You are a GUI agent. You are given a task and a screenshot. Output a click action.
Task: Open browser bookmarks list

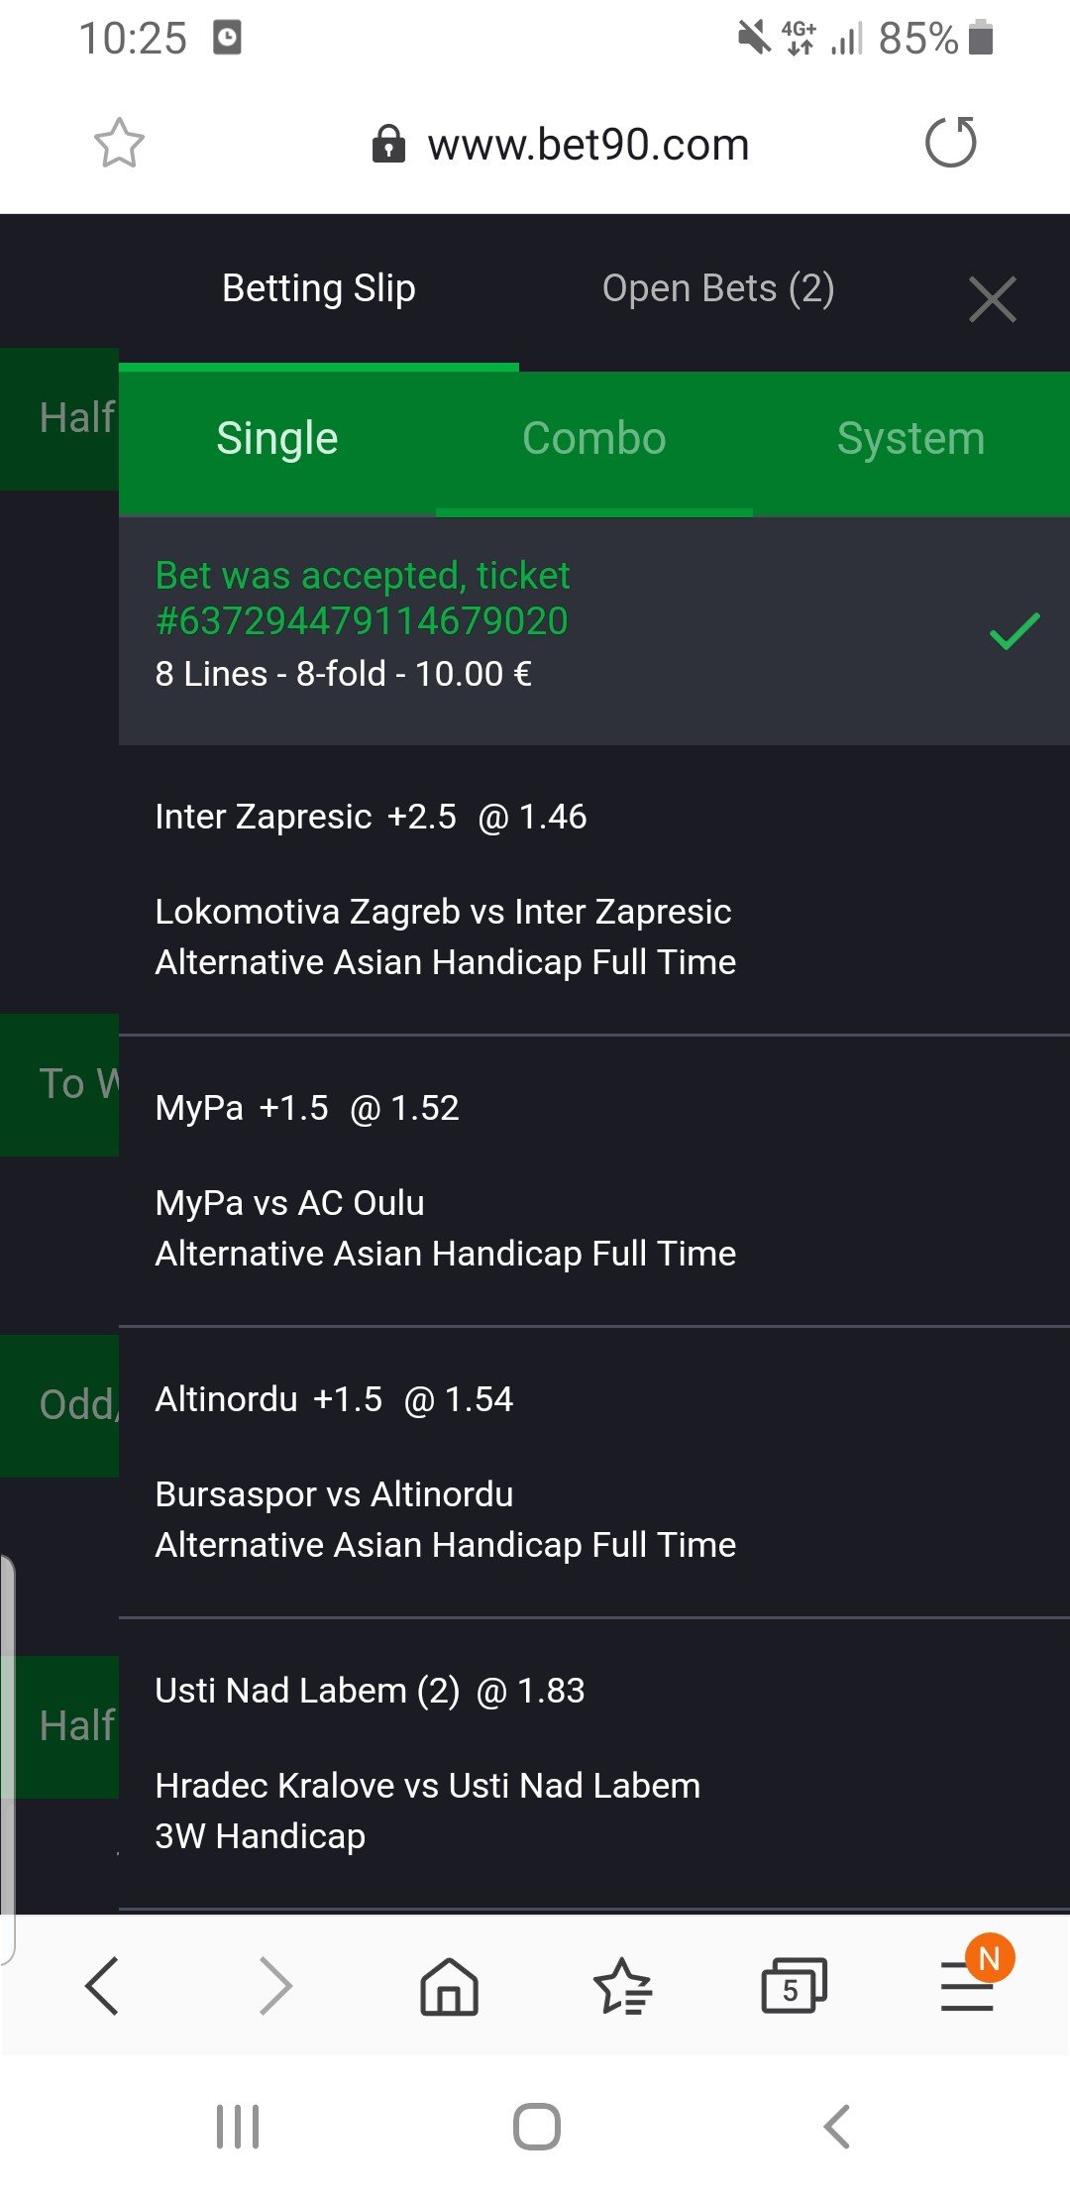pos(622,1986)
